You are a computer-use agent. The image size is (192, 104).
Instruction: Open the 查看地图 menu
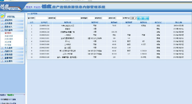click(12, 58)
